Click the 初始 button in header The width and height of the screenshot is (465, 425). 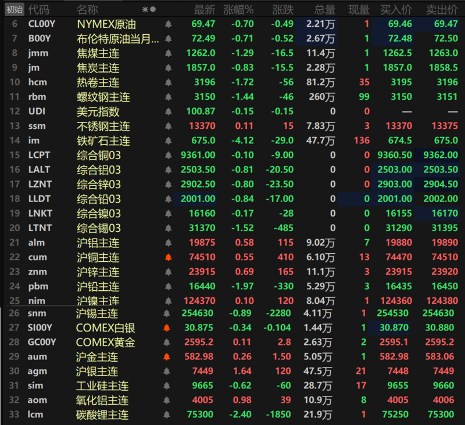point(14,10)
